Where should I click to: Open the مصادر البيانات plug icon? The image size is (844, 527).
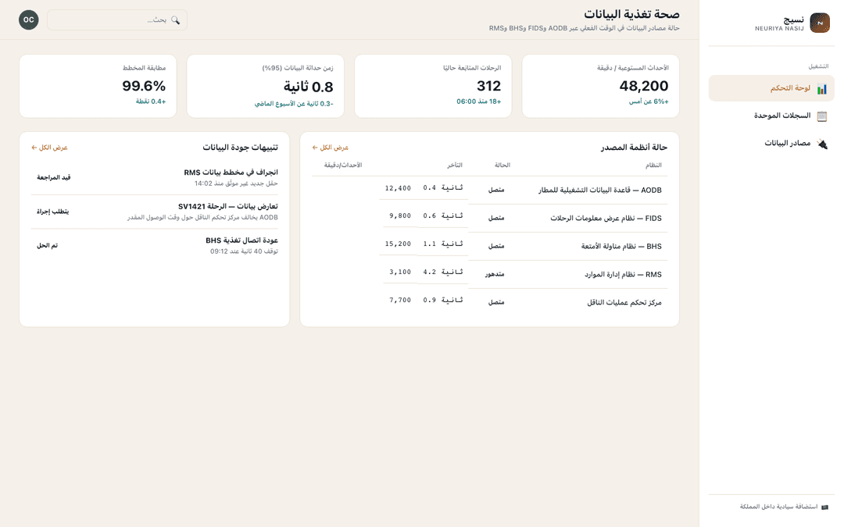coord(821,144)
